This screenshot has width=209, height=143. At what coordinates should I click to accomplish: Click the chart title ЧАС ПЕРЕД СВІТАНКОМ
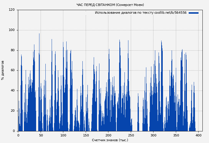(110, 5)
